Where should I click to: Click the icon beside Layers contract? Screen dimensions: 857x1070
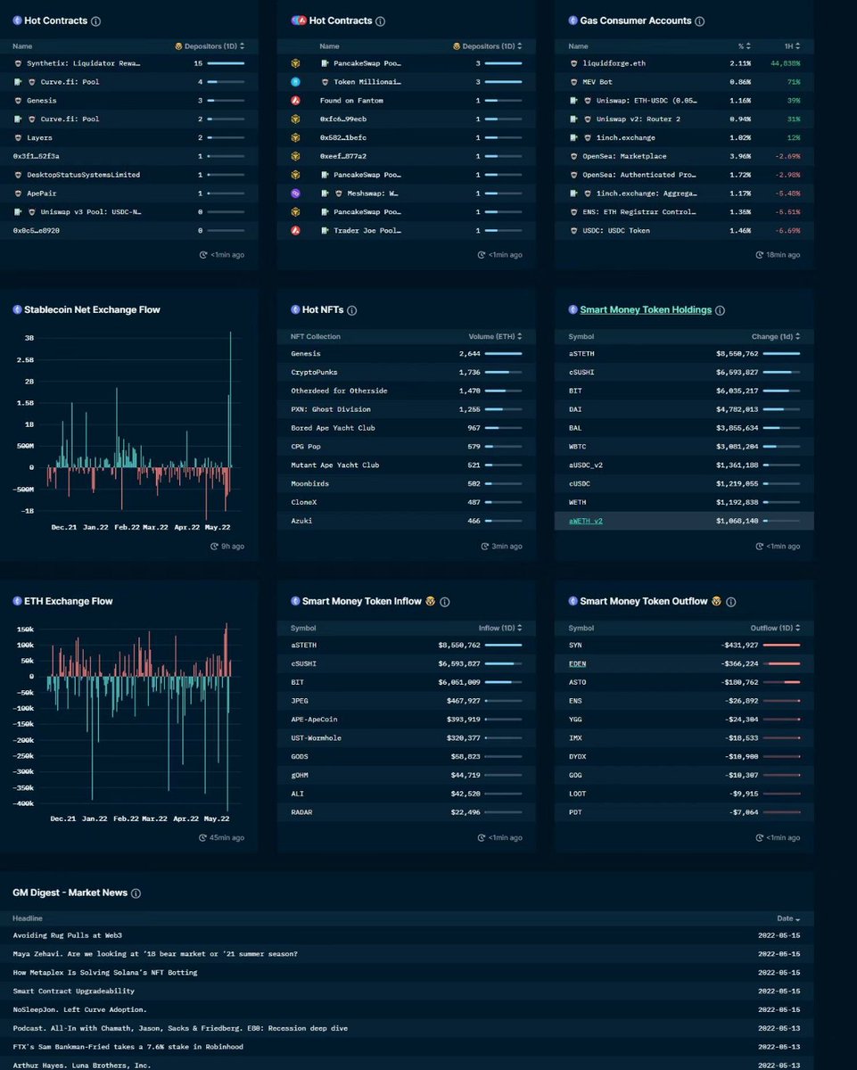click(18, 137)
